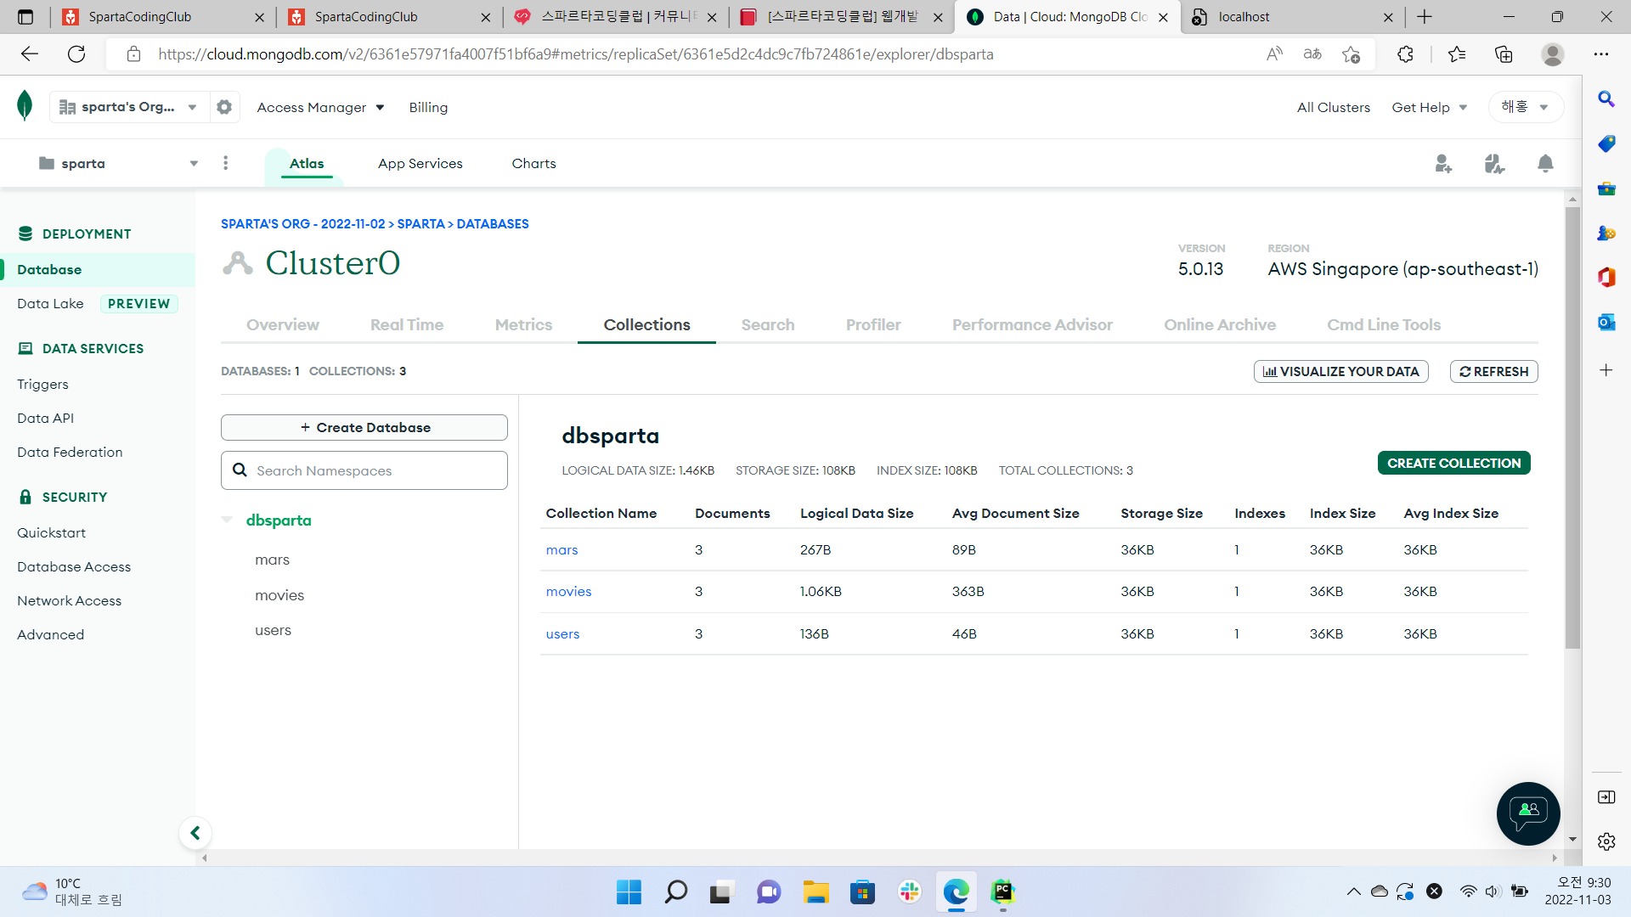Expand the sparta project selector
1631x917 pixels.
coord(119,163)
